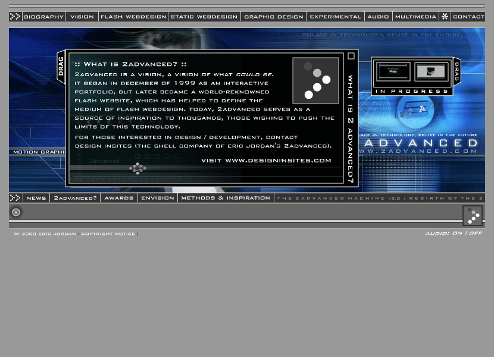Click the vertical 'What Is 2 Advanced?' title
The width and height of the screenshot is (494, 357).
pos(351,129)
